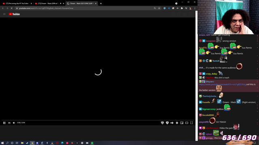Open Cortana circle on taskbar
Image resolution: width=259 pixels, height=145 pixels.
pyautogui.click(x=12, y=143)
